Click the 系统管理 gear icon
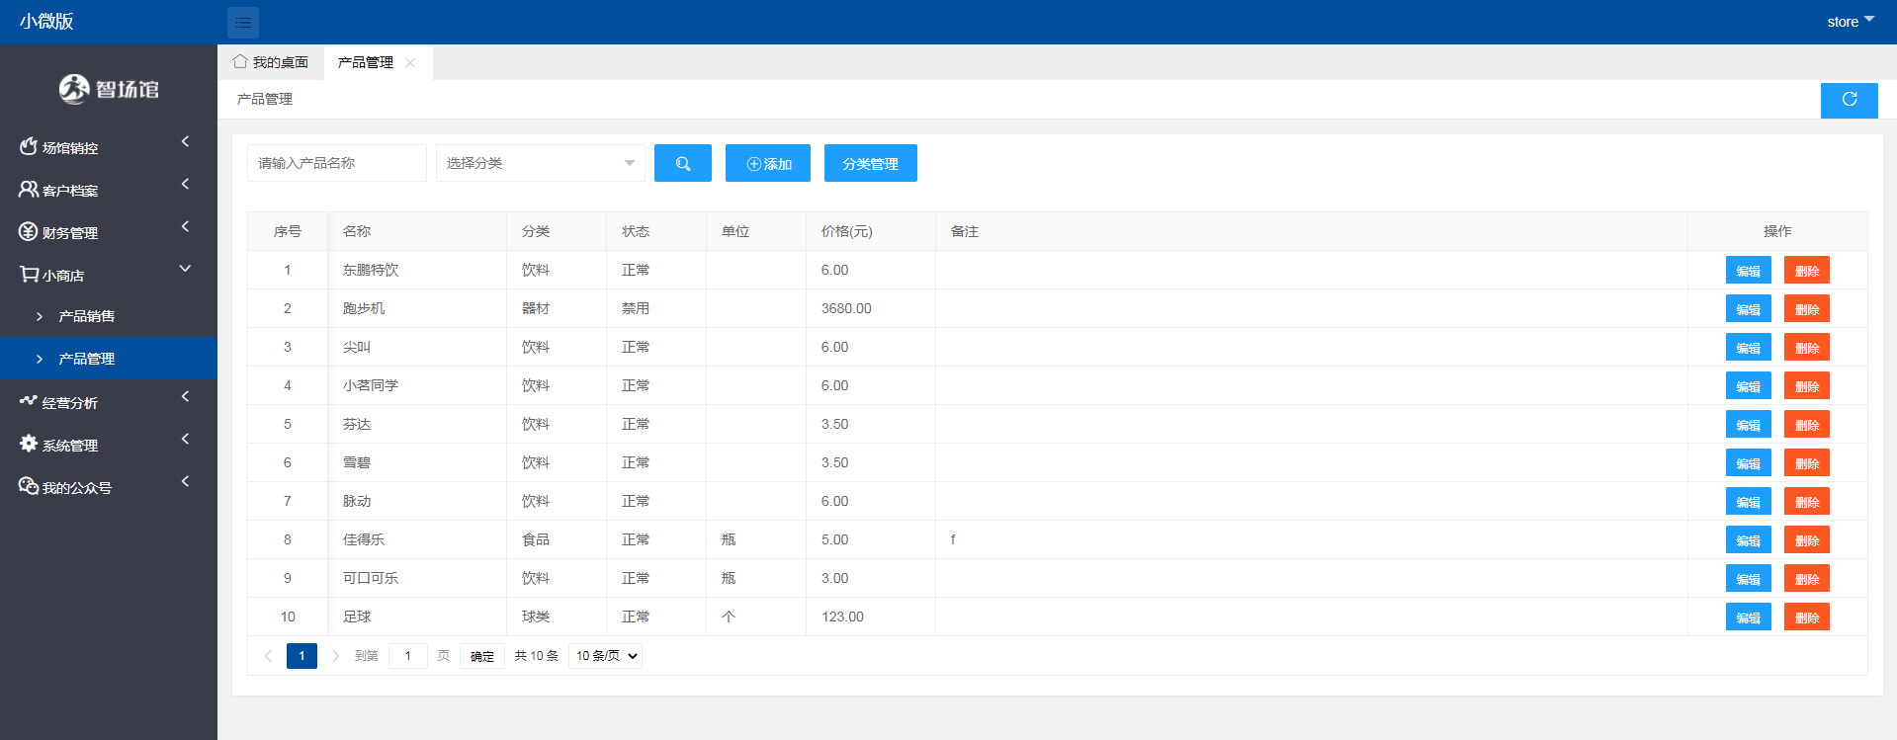Image resolution: width=1897 pixels, height=740 pixels. point(29,445)
